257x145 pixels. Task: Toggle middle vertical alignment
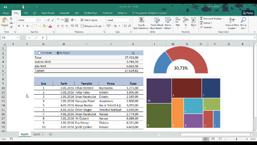(x=62, y=20)
